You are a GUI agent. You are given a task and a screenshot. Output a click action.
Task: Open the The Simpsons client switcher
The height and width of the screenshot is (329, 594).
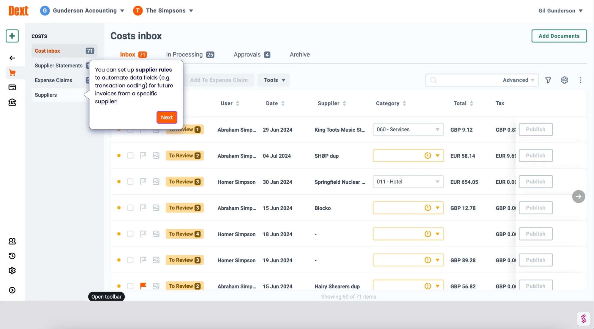[163, 10]
